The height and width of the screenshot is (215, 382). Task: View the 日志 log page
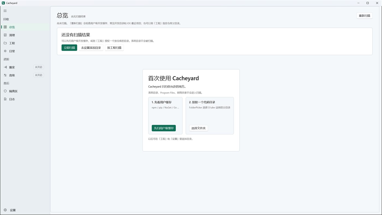coord(25,99)
